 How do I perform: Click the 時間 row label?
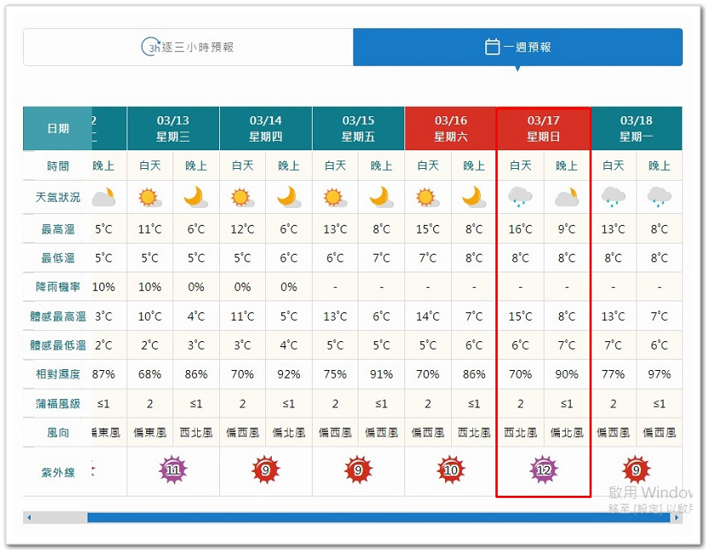point(58,166)
